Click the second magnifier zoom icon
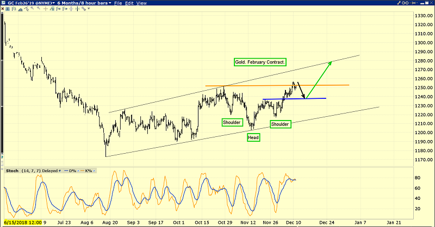The width and height of the screenshot is (435, 227). tap(39, 8)
